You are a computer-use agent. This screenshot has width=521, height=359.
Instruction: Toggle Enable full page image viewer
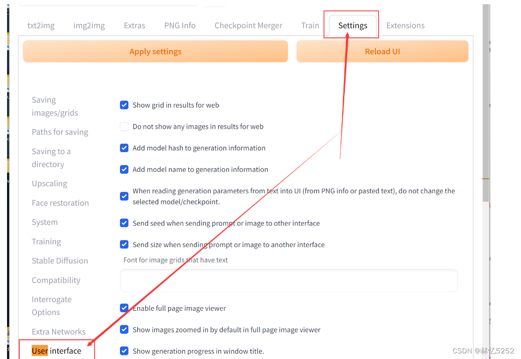tap(124, 308)
